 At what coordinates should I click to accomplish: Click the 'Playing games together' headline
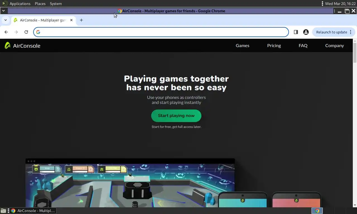pyautogui.click(x=176, y=83)
